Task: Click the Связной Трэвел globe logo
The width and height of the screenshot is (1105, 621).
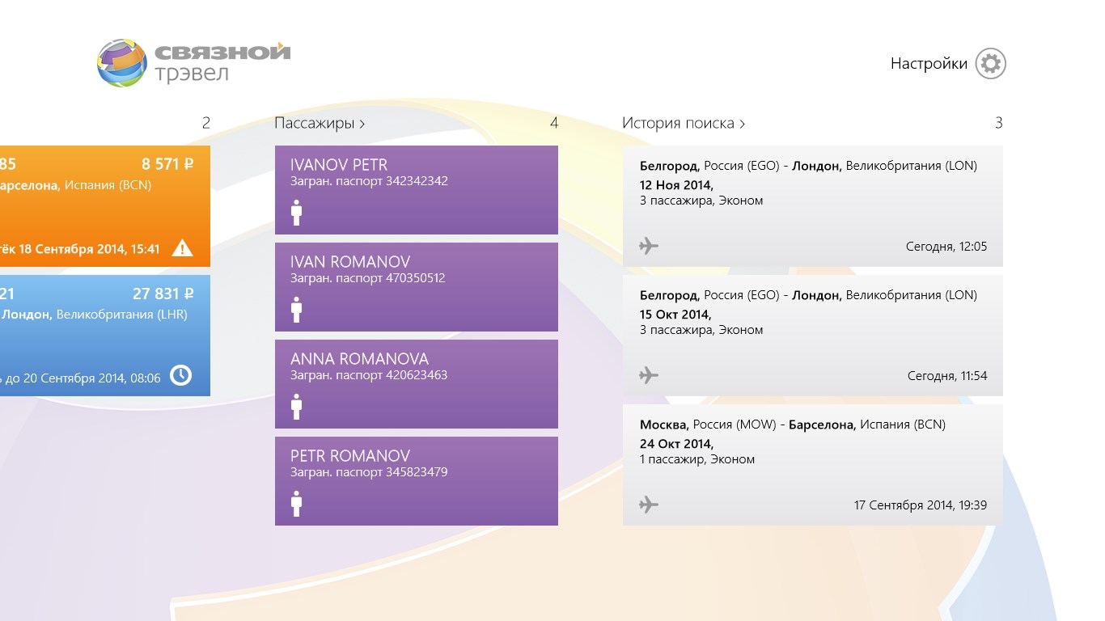Action: click(122, 63)
